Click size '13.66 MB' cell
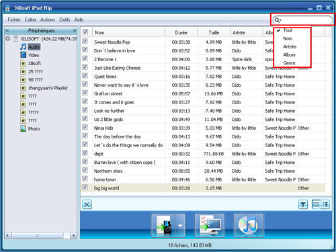Screen dimensions: 336x252 click(214, 93)
